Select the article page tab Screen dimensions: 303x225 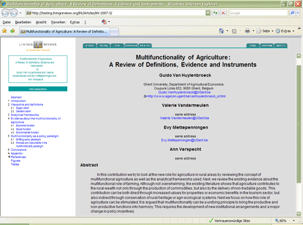90,45
